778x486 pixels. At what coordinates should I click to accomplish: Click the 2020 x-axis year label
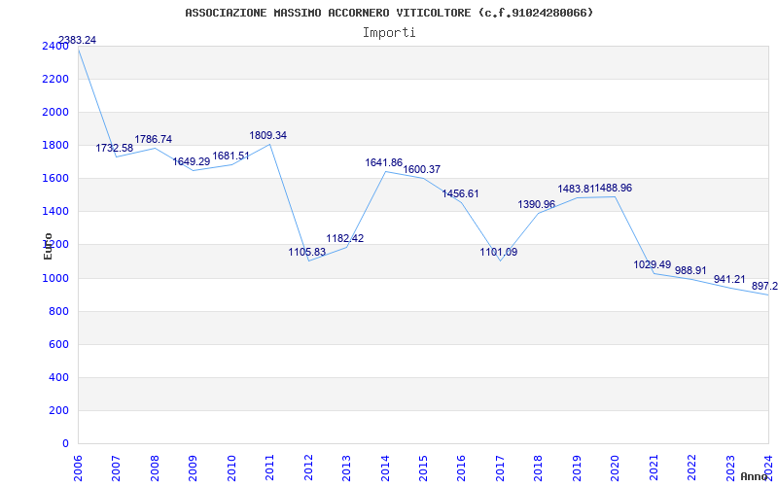[x=616, y=468]
